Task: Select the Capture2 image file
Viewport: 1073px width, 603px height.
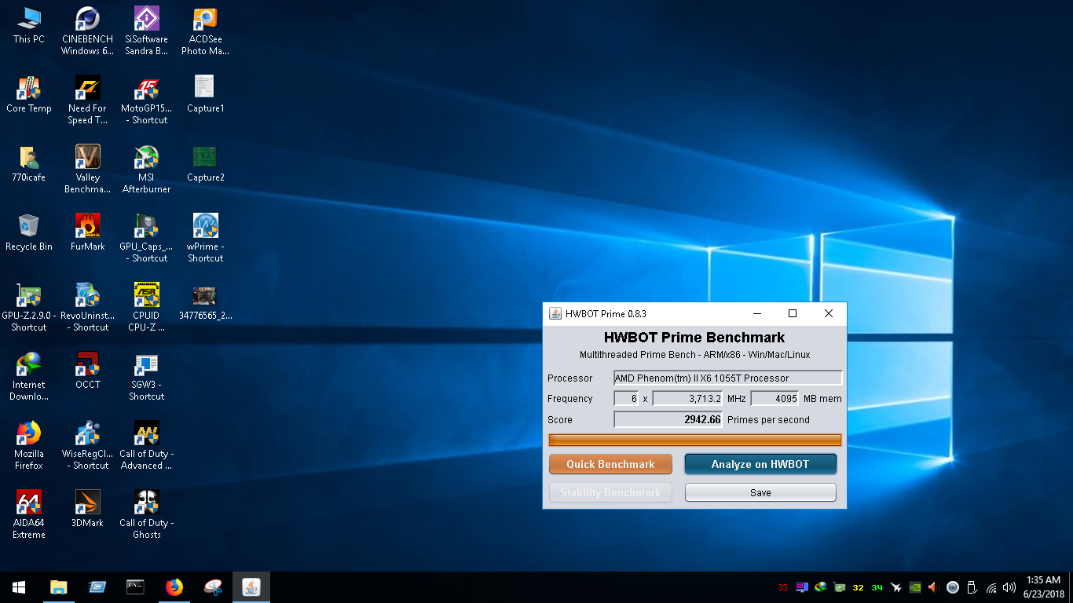Action: (x=205, y=163)
